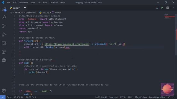Open errors and warnings count in status bar
Viewport: 177px width, 99px height.
pyautogui.click(x=31, y=97)
